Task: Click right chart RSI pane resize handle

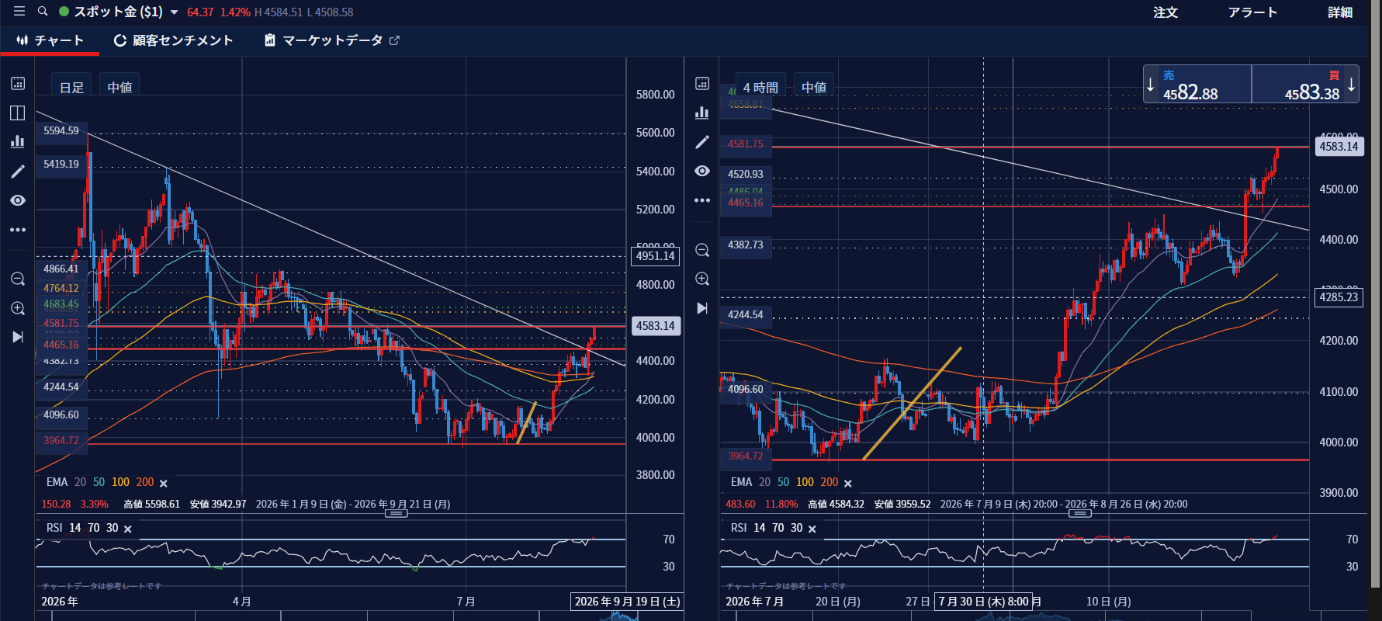Action: 1080,513
